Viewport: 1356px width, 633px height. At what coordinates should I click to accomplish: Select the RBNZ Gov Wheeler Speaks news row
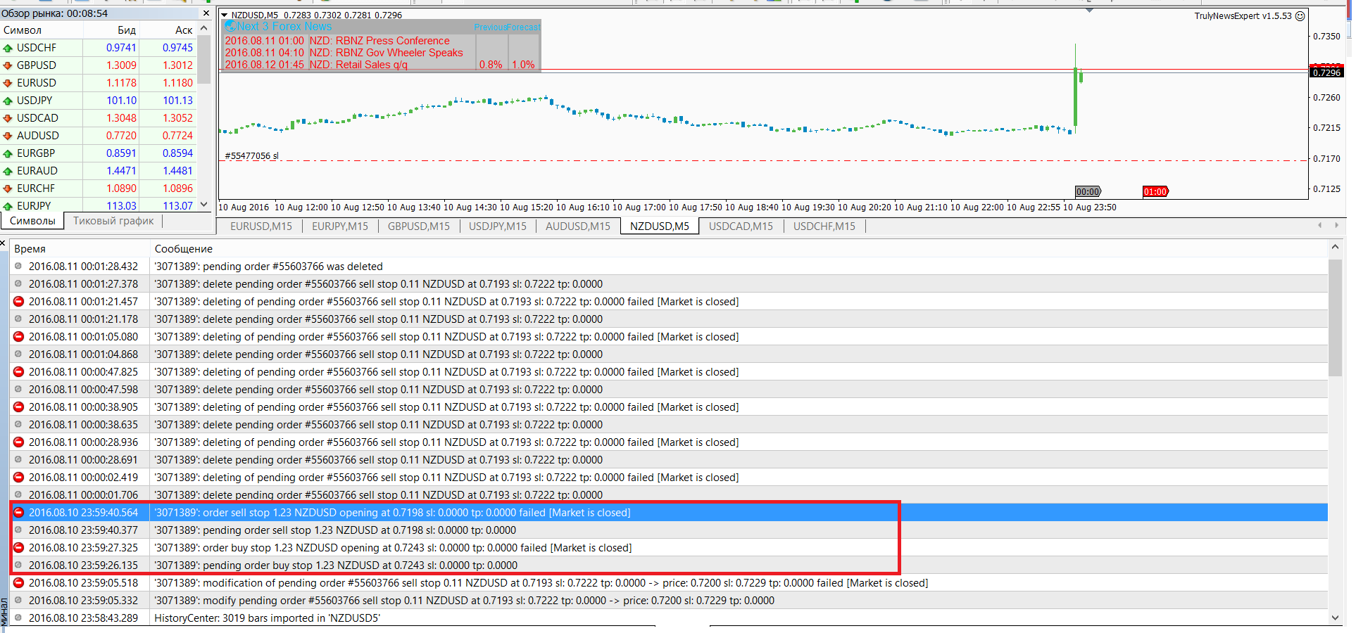[x=381, y=53]
